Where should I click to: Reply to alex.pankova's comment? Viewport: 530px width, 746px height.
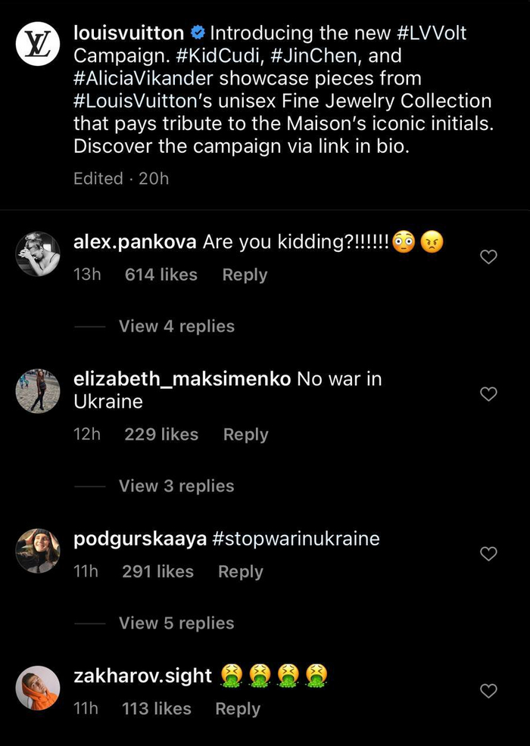click(245, 275)
